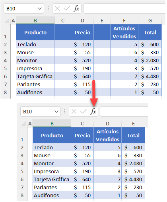Select column B header in the A–E sheet
This screenshot has height=202, width=167.
coord(52,124)
